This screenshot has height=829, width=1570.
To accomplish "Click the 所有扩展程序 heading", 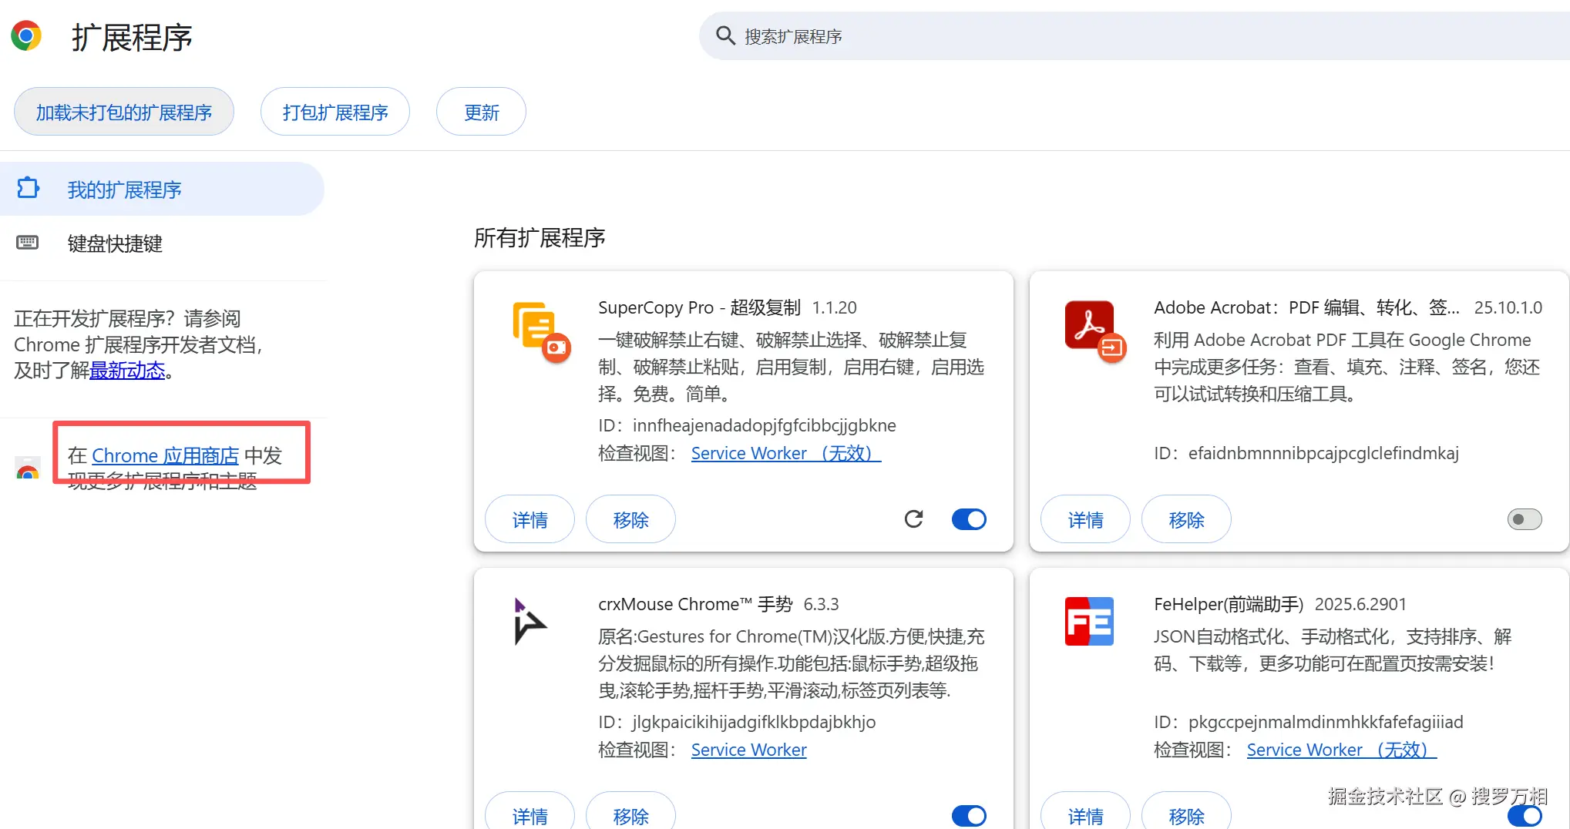I will [x=540, y=237].
